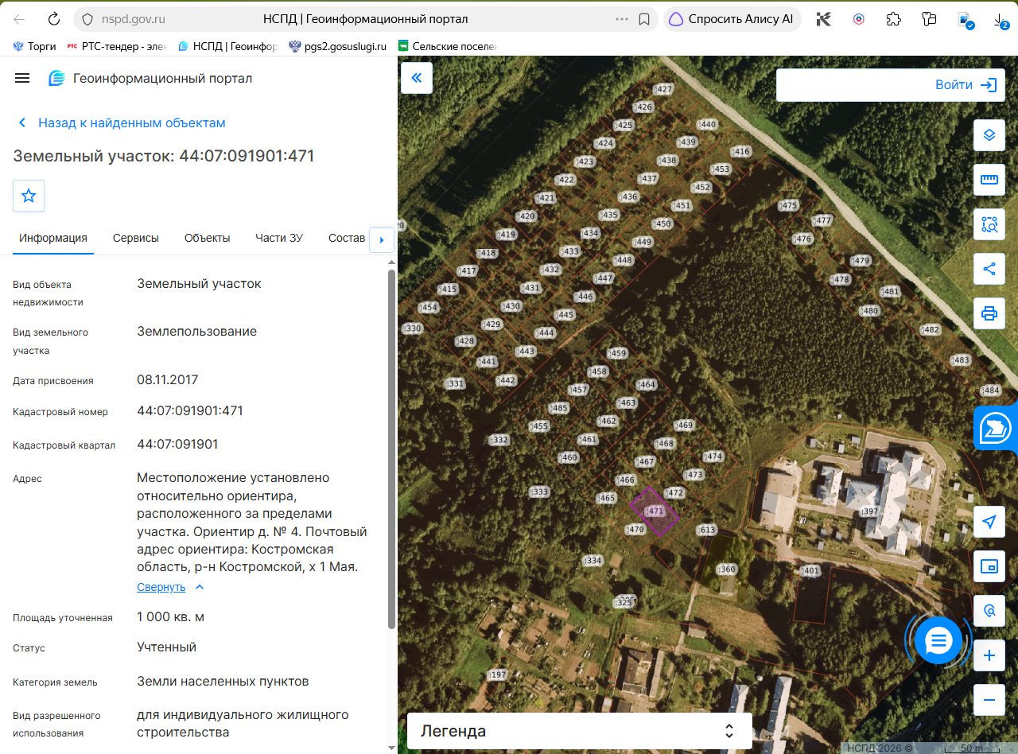Viewport: 1018px width, 754px height.
Task: Open the chat support bubble
Action: (938, 640)
